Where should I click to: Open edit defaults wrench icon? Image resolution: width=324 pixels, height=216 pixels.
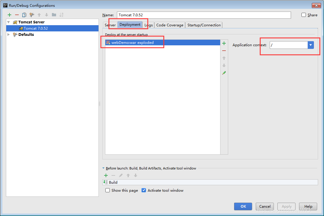click(x=32, y=15)
